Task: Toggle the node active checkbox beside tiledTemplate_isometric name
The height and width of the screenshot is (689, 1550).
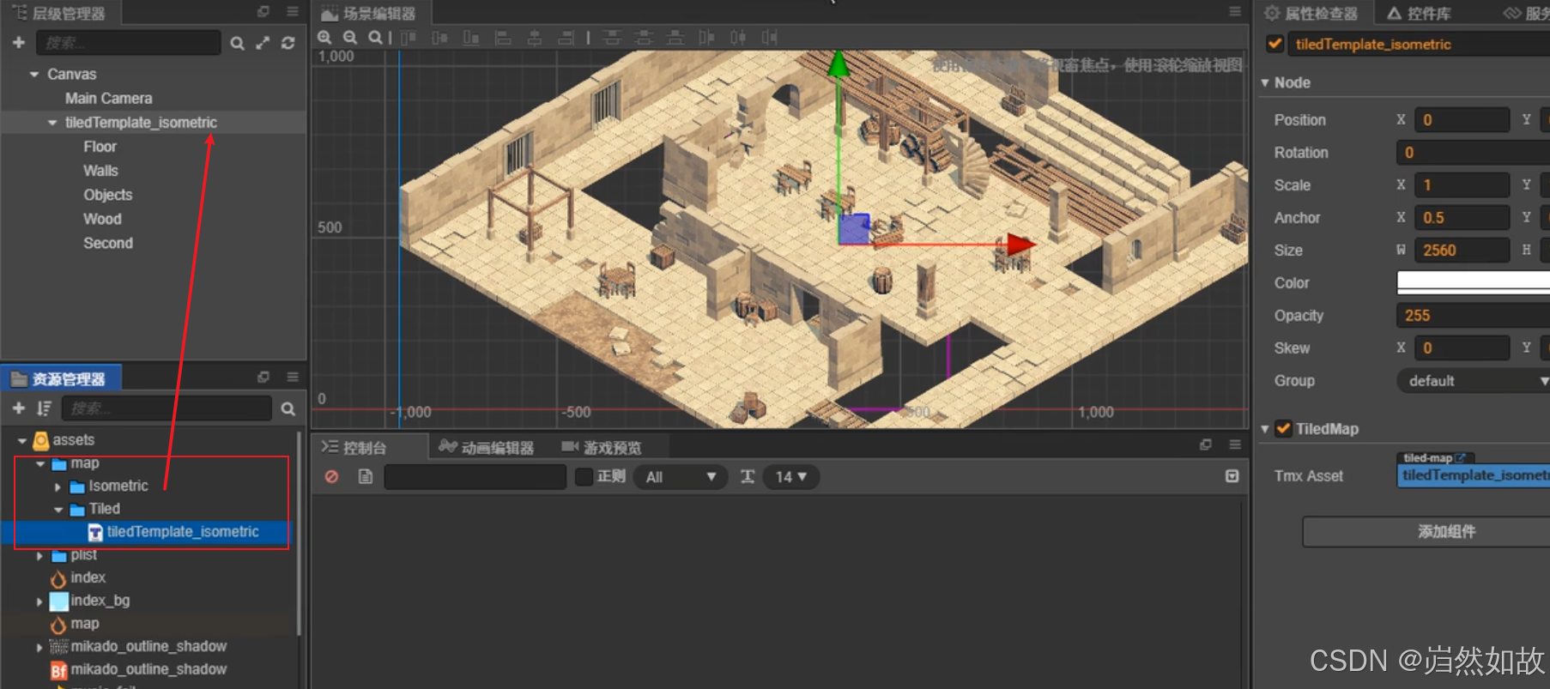Action: click(1275, 44)
